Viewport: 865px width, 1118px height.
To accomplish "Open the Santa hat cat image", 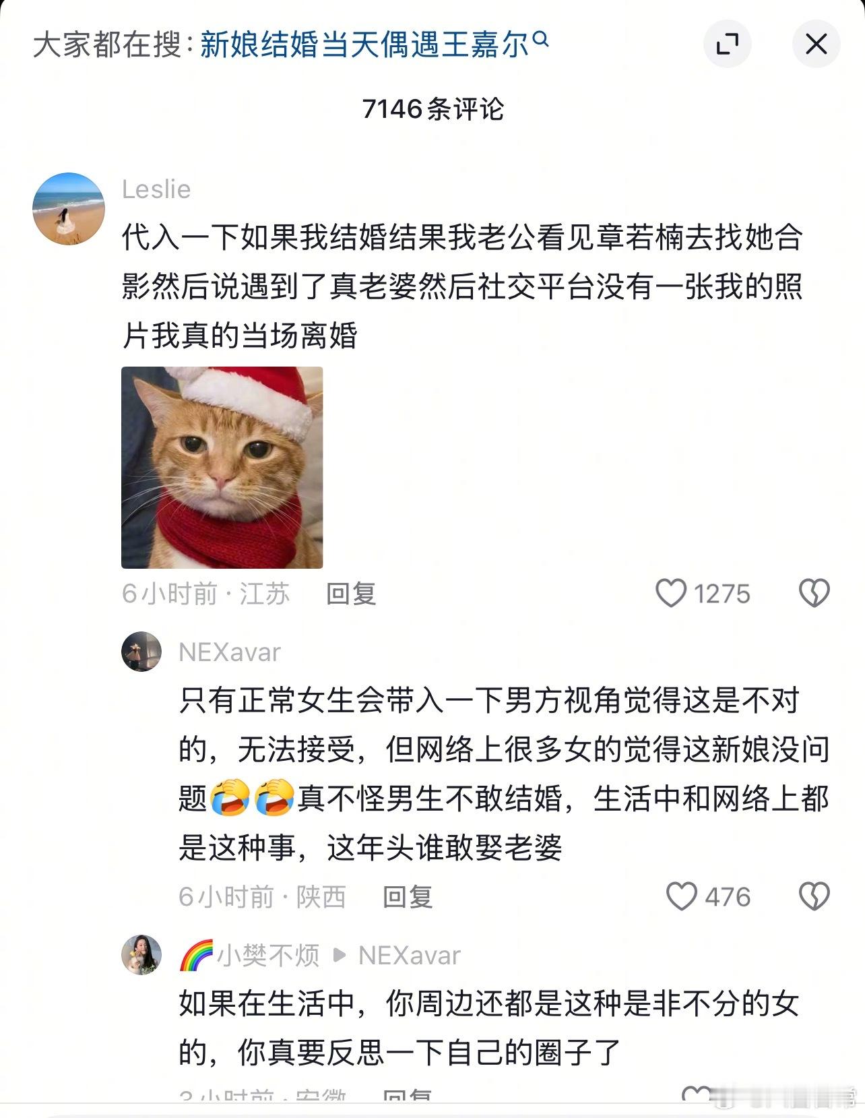I will click(x=222, y=468).
